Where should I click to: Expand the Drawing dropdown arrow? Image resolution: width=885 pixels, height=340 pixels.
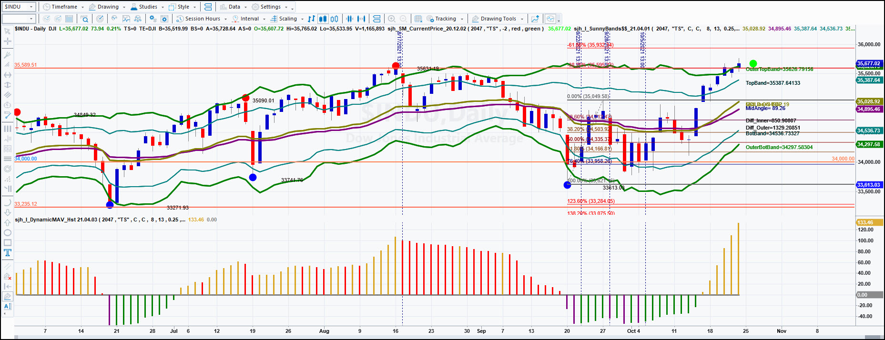(123, 7)
